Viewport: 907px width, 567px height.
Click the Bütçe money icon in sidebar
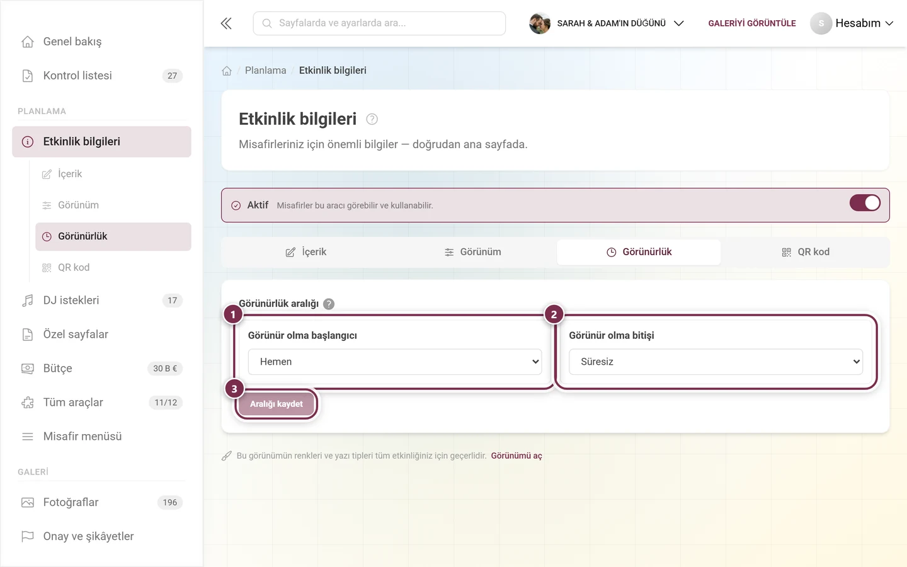pyautogui.click(x=28, y=369)
